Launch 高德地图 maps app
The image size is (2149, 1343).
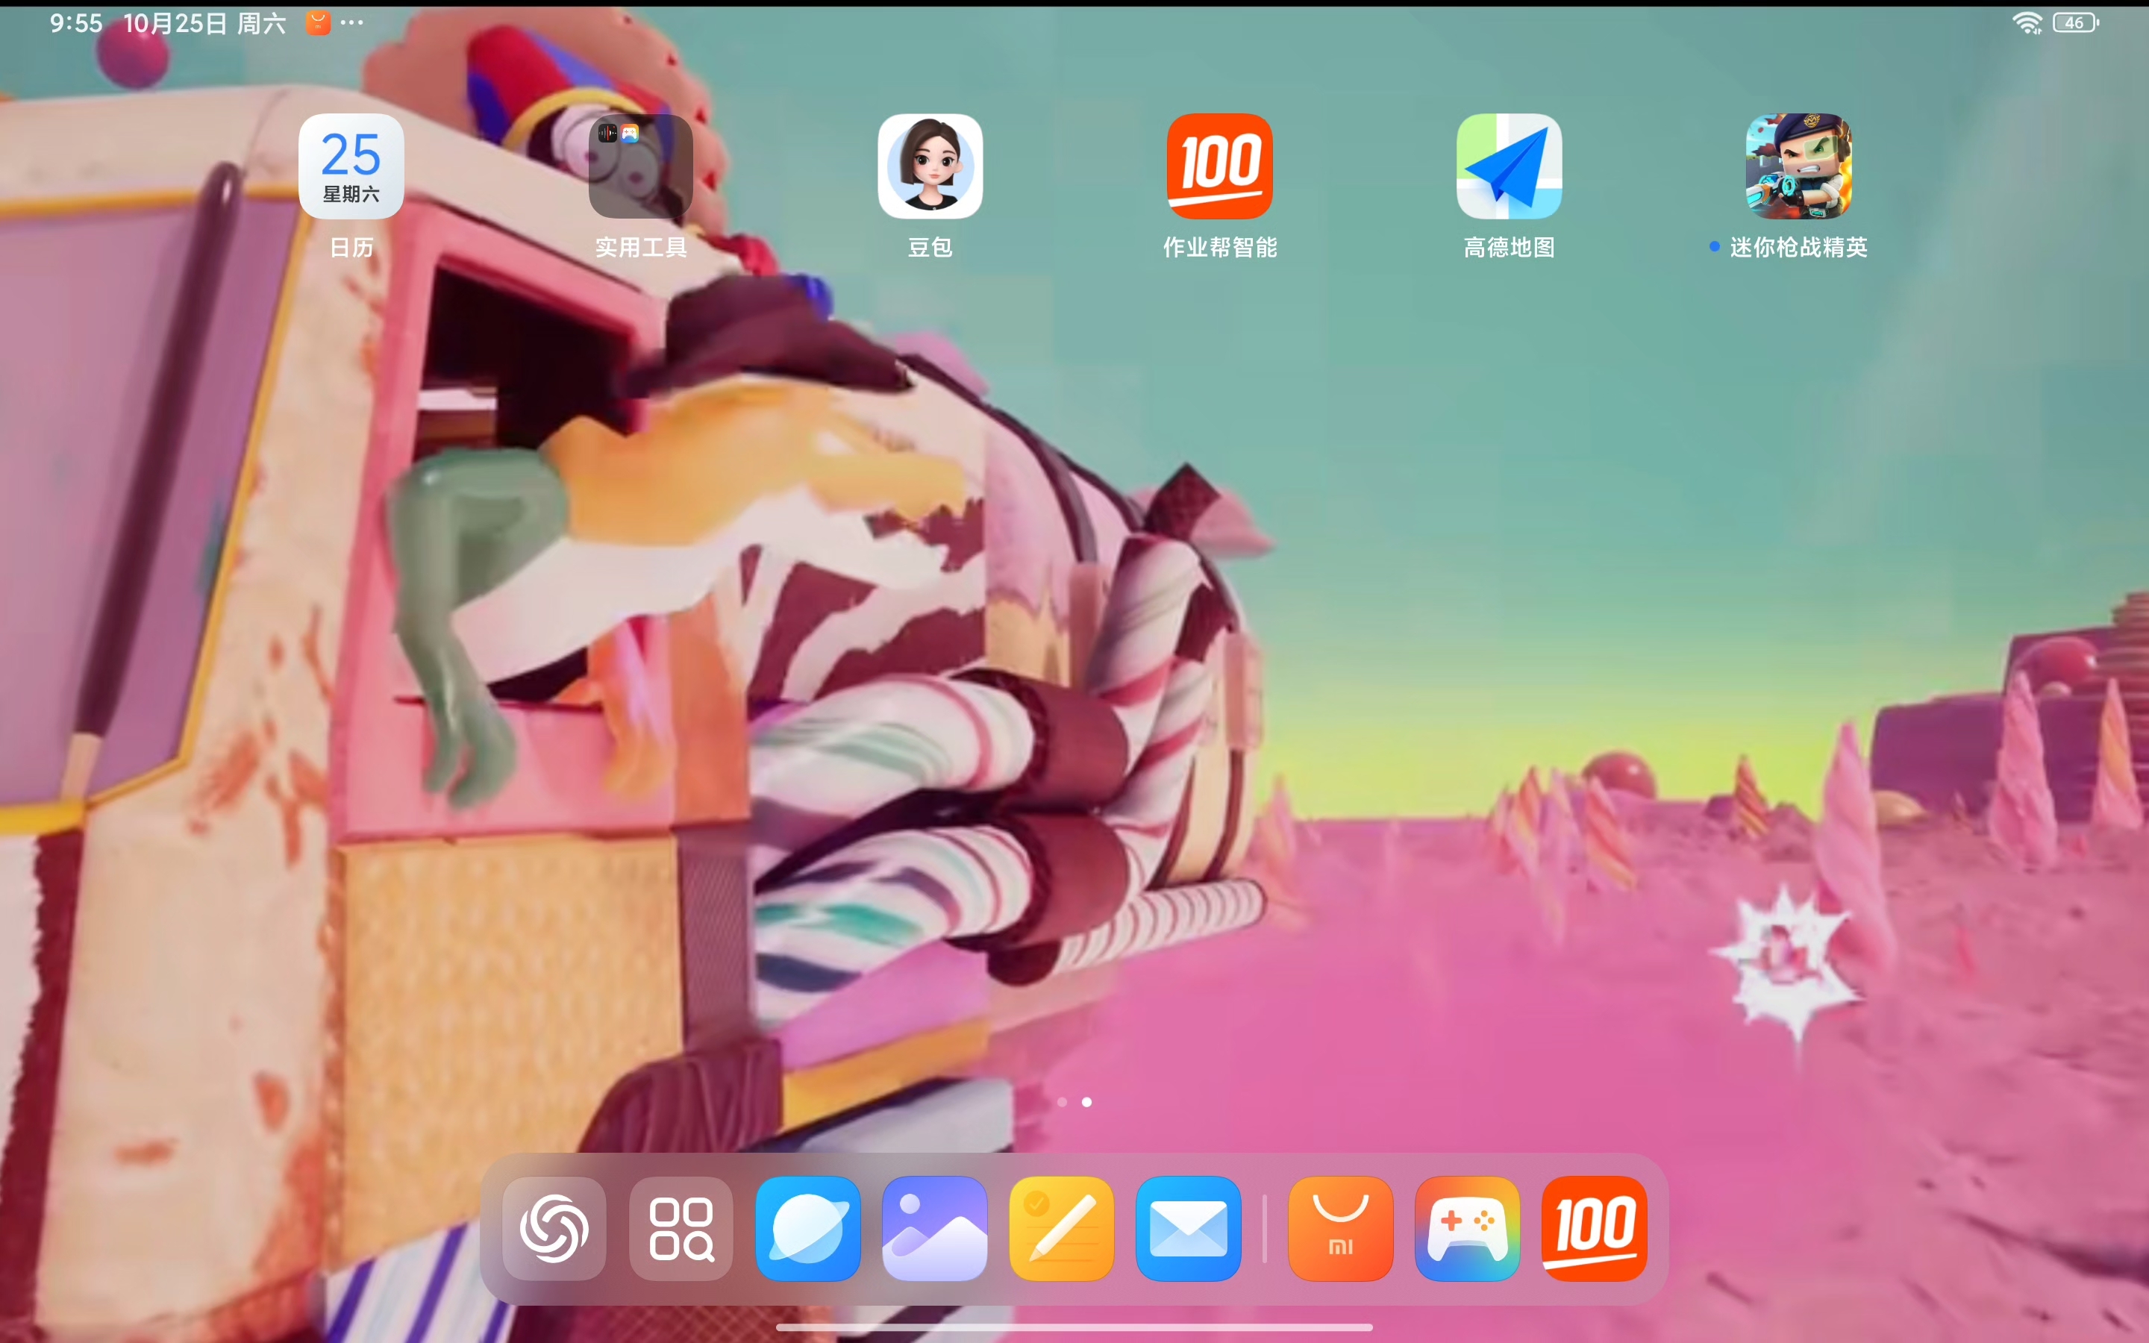pos(1509,166)
